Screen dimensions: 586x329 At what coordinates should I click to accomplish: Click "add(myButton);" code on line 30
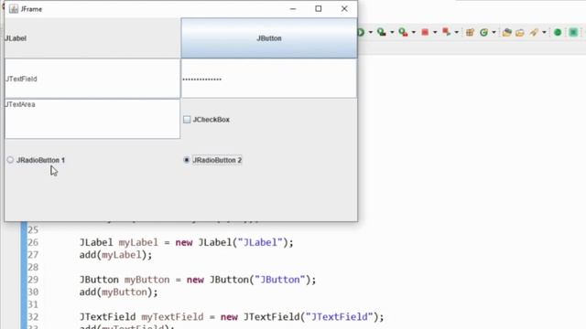[118, 292]
